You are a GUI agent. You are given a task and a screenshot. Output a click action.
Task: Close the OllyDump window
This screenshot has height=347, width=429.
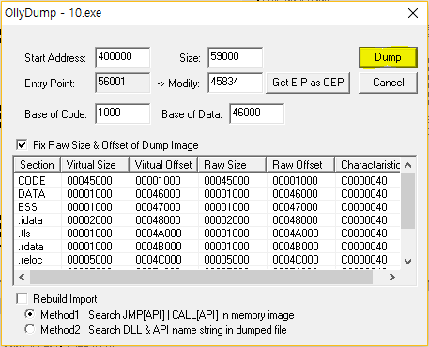[413, 13]
